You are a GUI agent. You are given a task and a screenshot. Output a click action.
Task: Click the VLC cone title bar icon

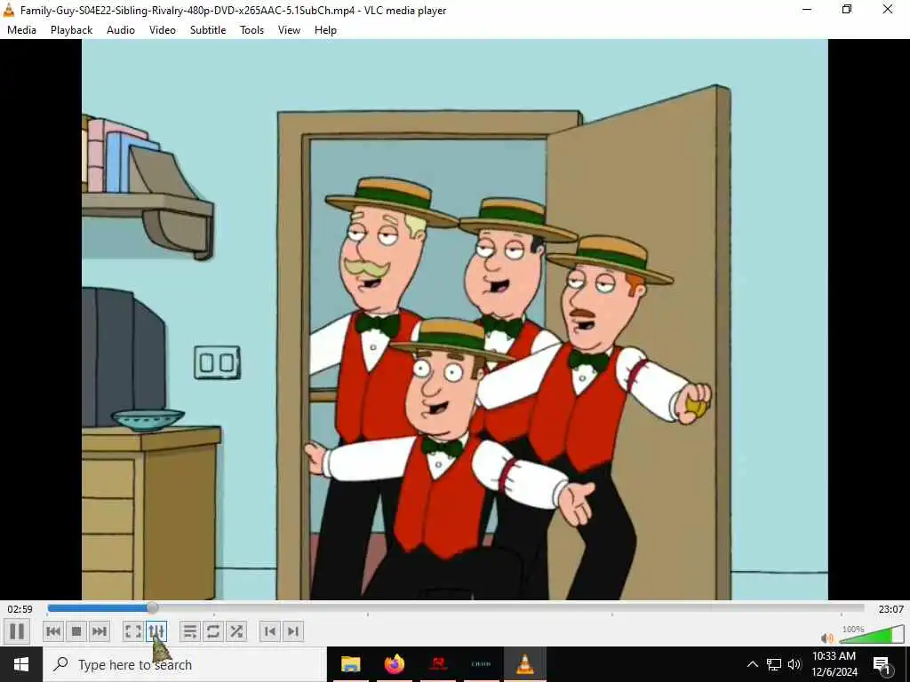click(x=9, y=10)
